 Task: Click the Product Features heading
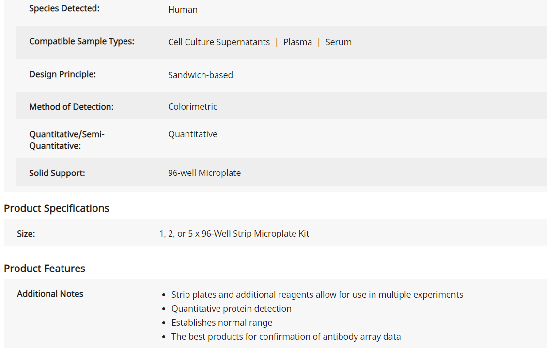[45, 268]
